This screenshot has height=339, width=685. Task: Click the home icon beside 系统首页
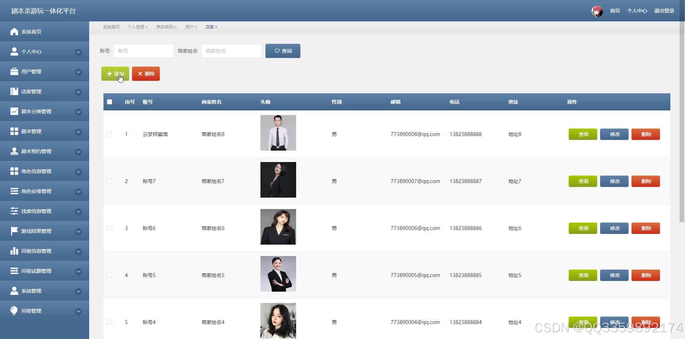coord(14,32)
